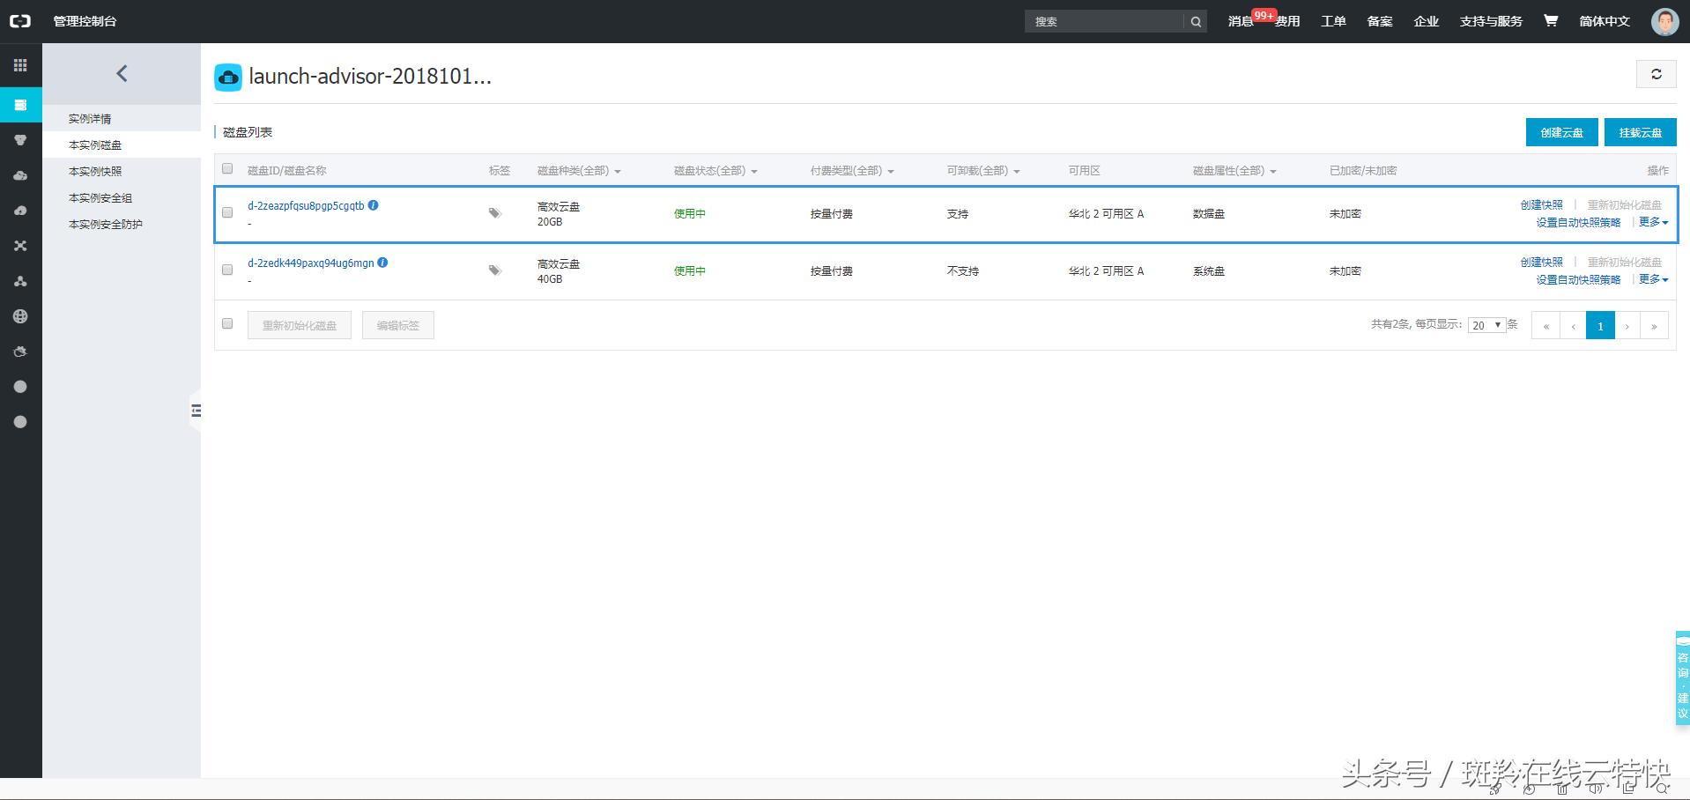
Task: Click the 挂载云盘 button
Action: [1640, 132]
